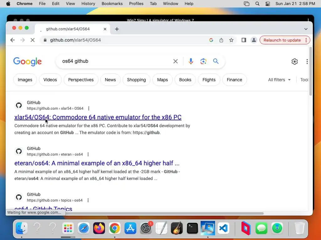Click the Chrome forward arrow button

click(x=23, y=40)
